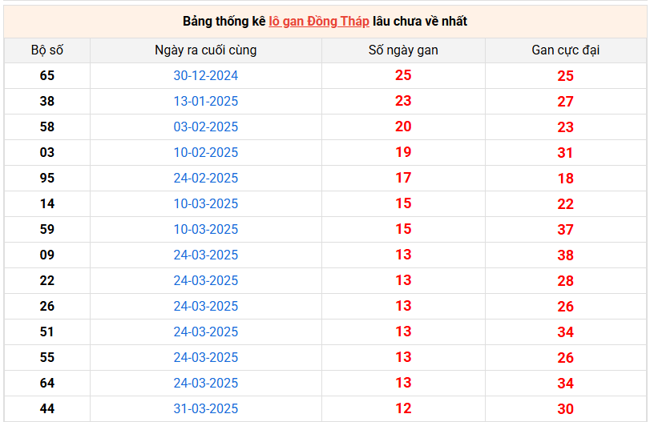650x422 pixels.
Task: Select the date 10-02-2025 for number 03
Action: click(206, 153)
